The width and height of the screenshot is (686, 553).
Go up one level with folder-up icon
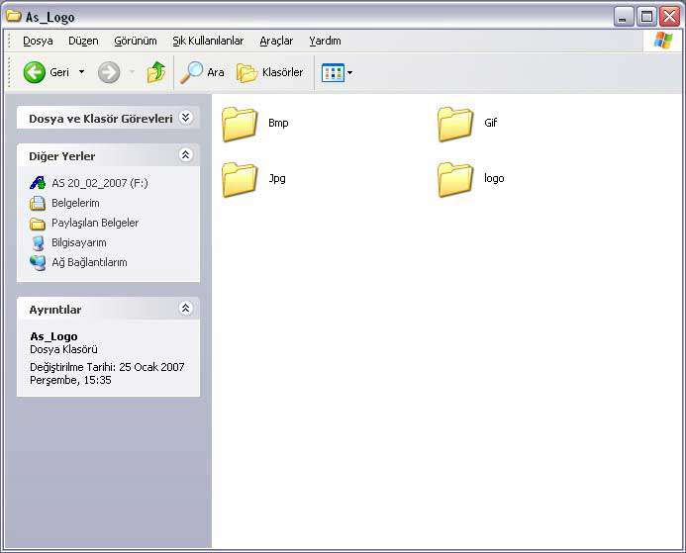156,71
